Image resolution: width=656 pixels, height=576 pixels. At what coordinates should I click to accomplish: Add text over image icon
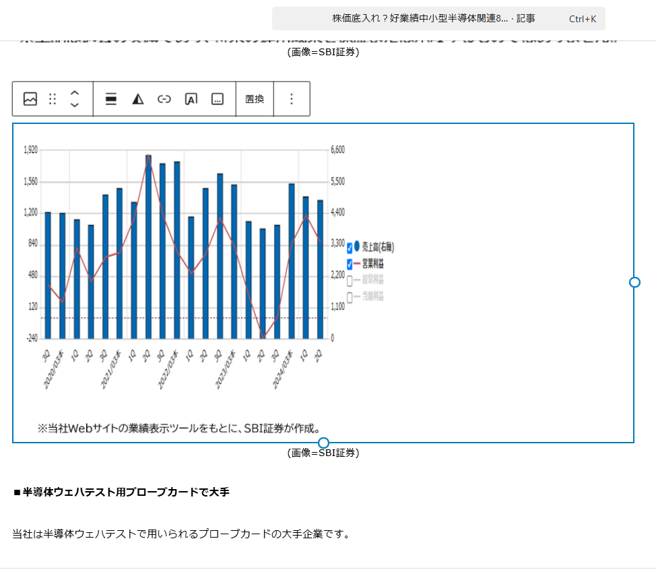point(191,99)
